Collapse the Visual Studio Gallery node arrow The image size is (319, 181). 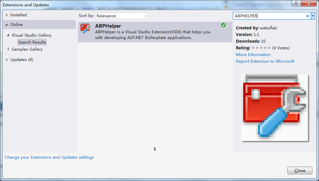pyautogui.click(x=8, y=35)
